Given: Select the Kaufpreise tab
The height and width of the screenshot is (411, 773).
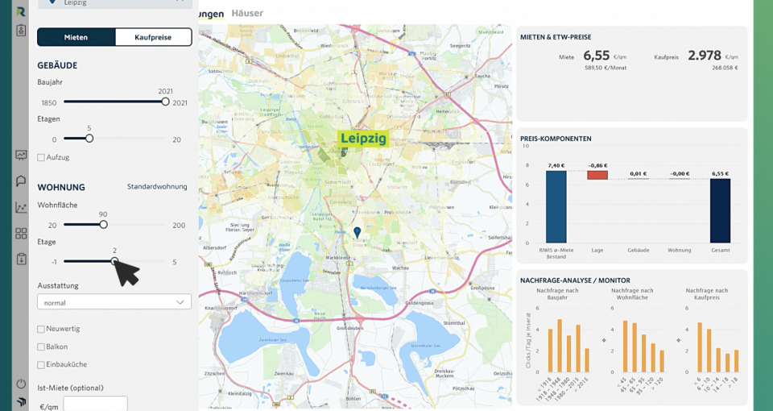Looking at the screenshot, I should tap(153, 37).
